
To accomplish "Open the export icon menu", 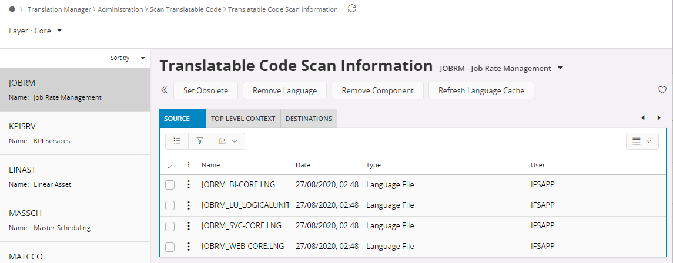I will [228, 141].
